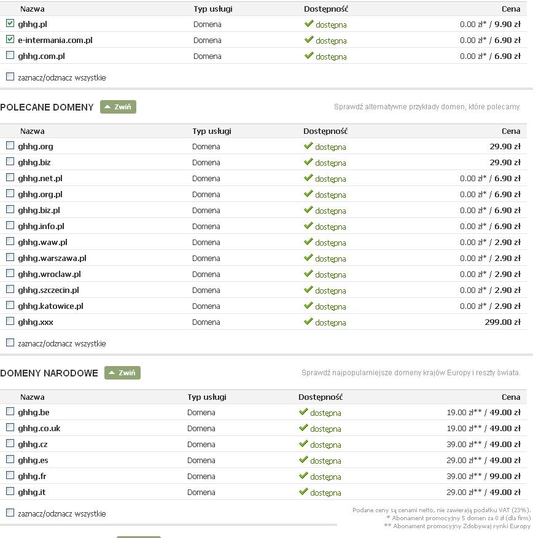Click the ghhg.co.uk domain name
This screenshot has height=538, width=544.
pos(39,428)
